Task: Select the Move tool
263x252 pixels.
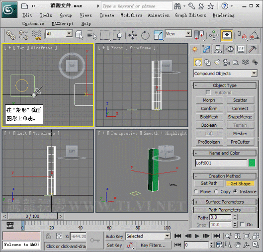Action: point(133,35)
